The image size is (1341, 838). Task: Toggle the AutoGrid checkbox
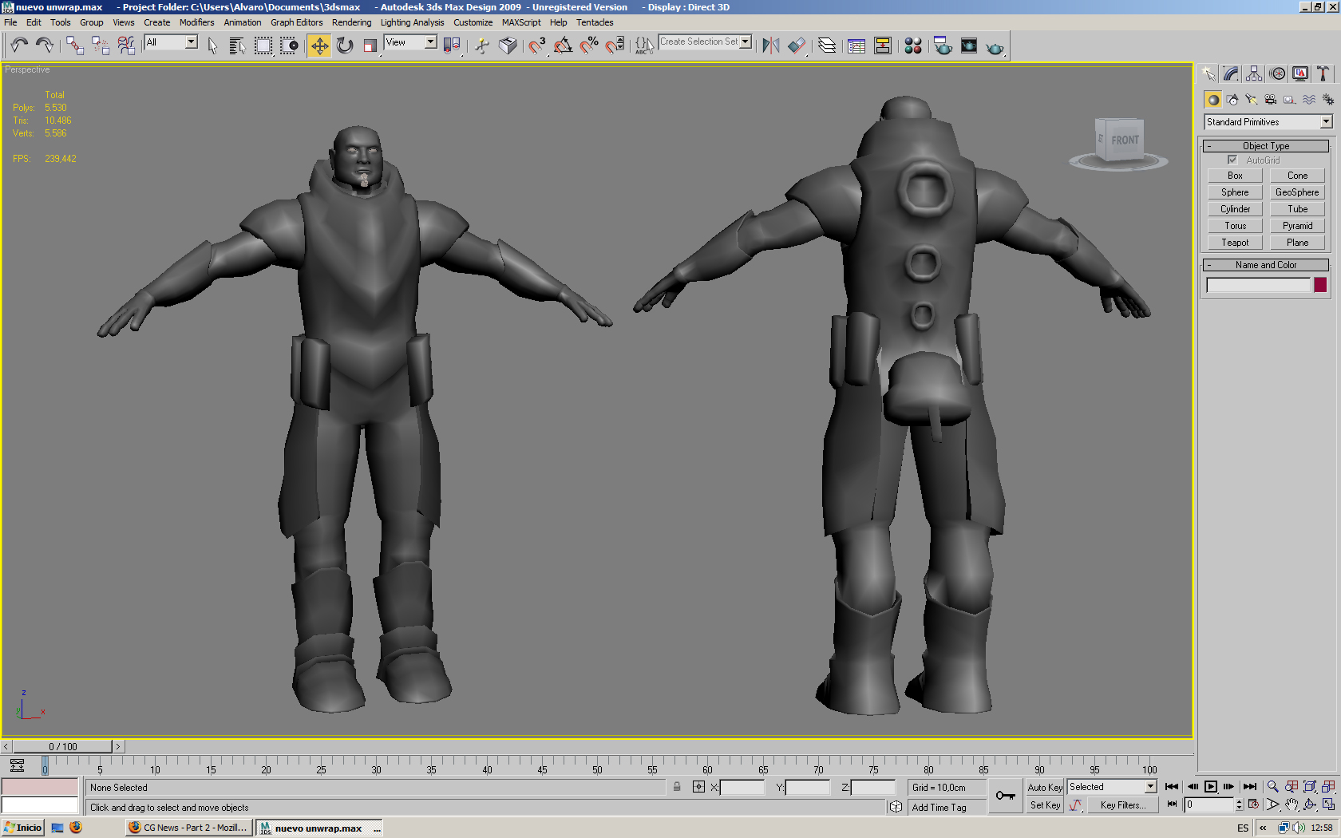click(x=1232, y=160)
